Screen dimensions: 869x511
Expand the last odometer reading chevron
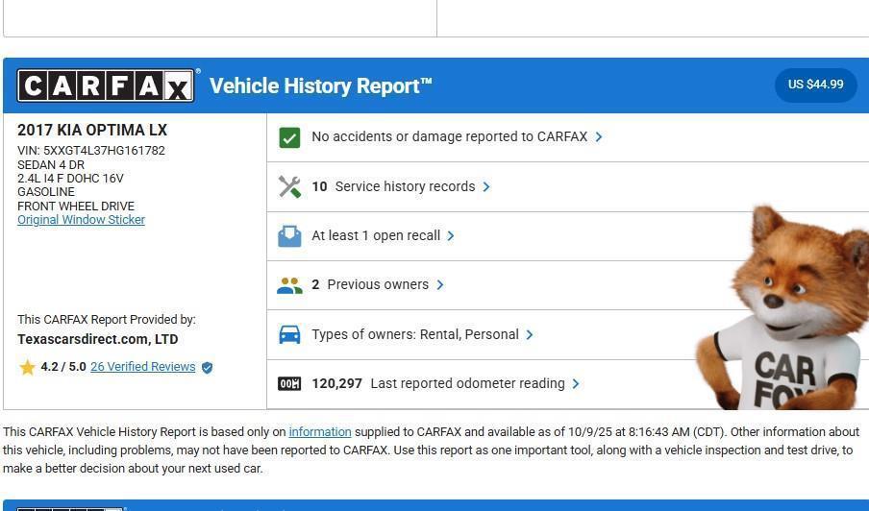coord(576,383)
